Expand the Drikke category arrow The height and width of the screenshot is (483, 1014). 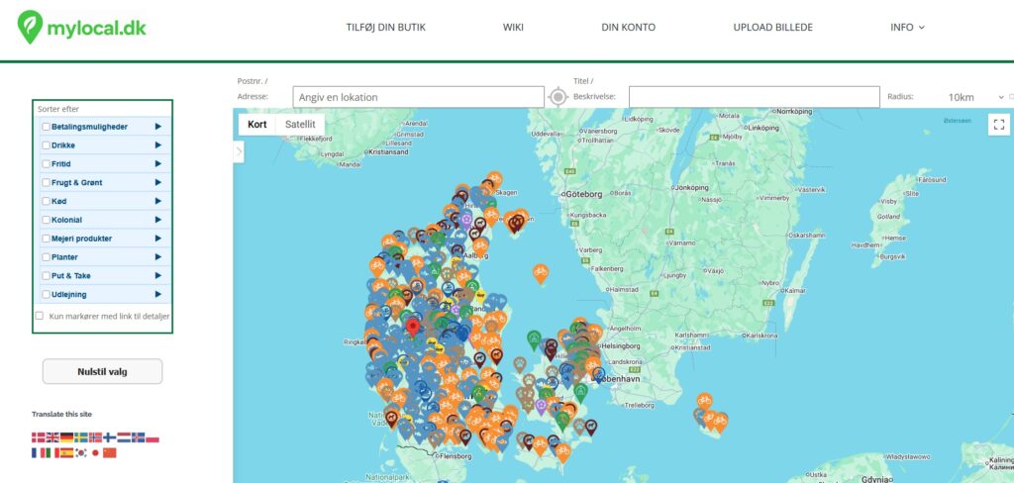pyautogui.click(x=157, y=145)
